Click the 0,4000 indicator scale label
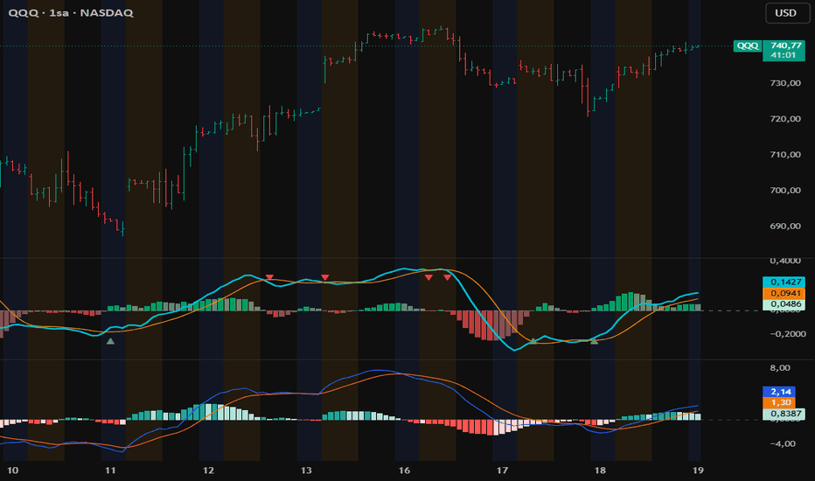This screenshot has height=481, width=815. (x=785, y=261)
